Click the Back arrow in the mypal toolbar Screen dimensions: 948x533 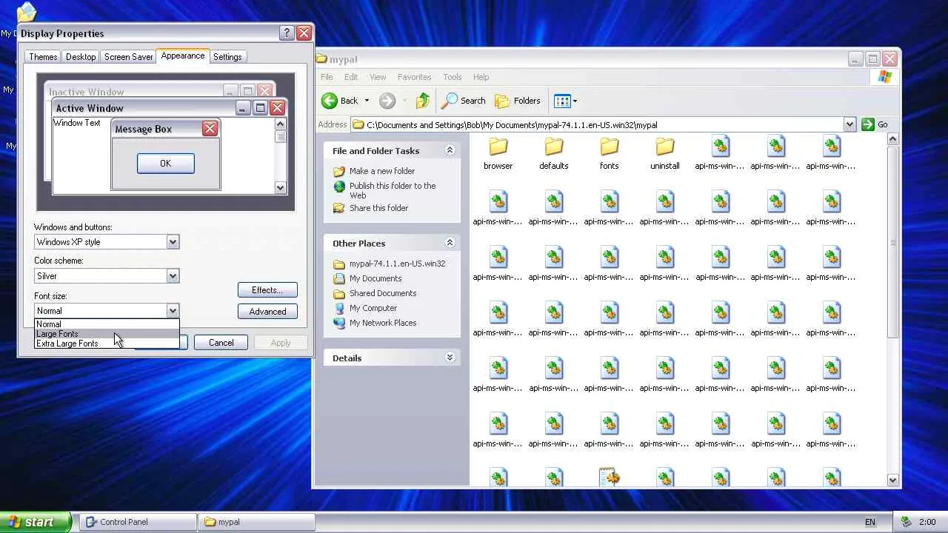point(330,101)
